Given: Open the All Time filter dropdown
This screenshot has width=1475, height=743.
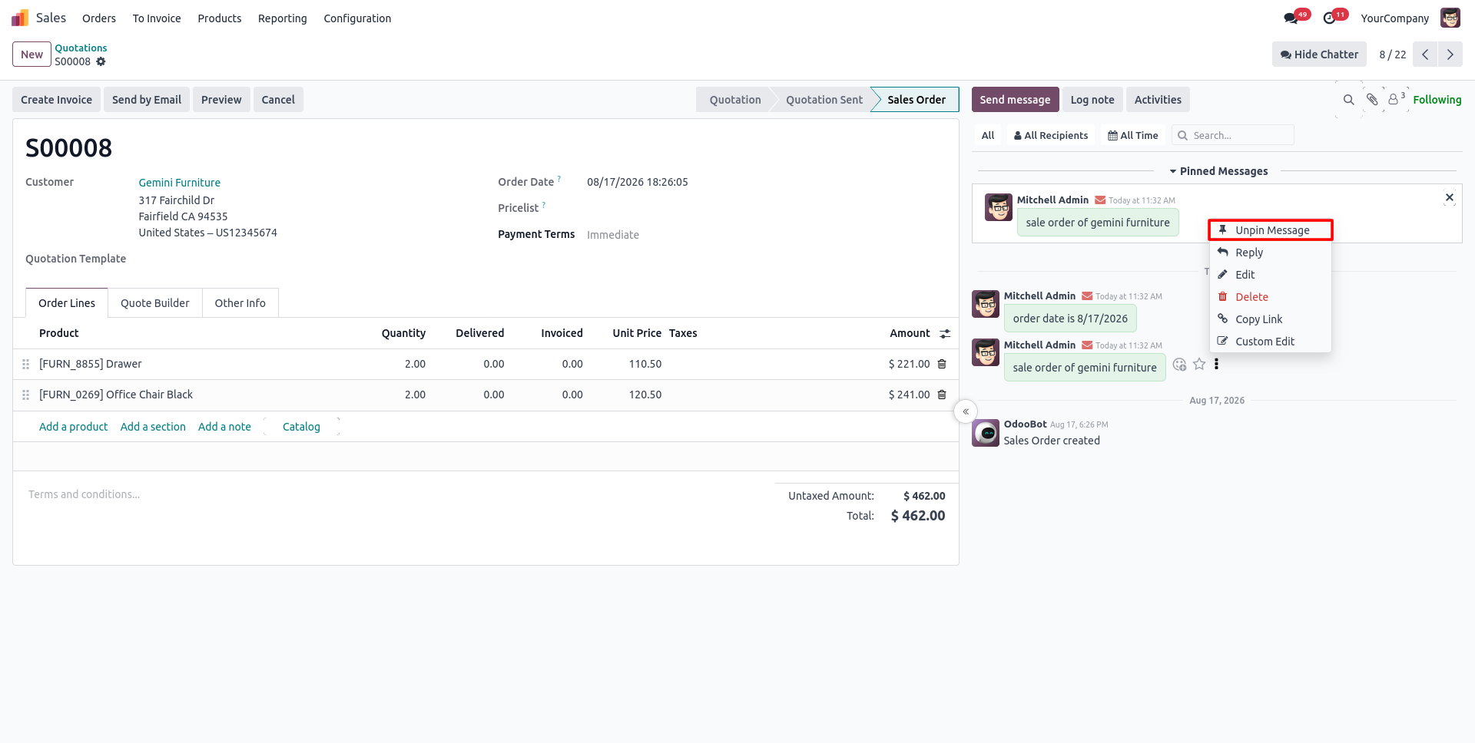Looking at the screenshot, I should [1133, 135].
